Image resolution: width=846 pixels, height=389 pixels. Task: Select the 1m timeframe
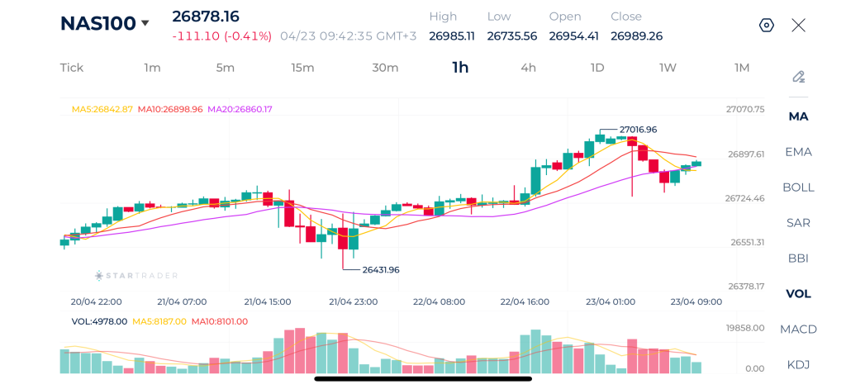click(152, 68)
